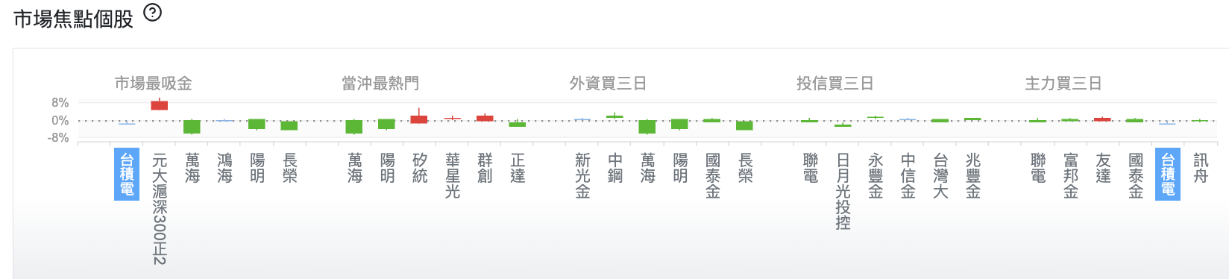Click green candlestick above 中鋼
The height and width of the screenshot is (279, 1229).
pos(615,116)
